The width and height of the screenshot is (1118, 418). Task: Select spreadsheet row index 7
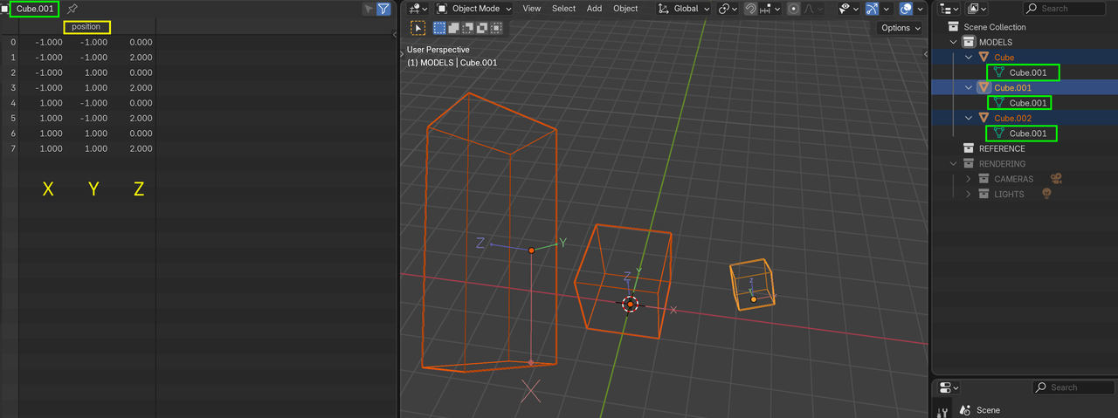[12, 148]
